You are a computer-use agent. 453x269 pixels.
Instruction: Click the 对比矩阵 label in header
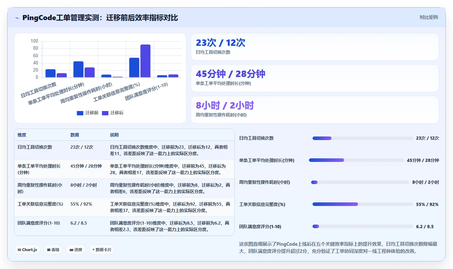[x=429, y=17]
